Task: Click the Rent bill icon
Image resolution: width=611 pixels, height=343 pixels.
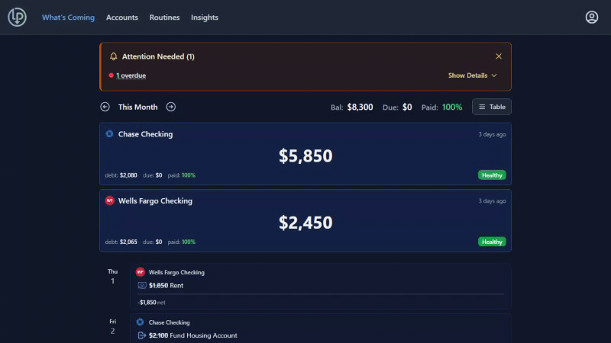Action: tap(141, 286)
